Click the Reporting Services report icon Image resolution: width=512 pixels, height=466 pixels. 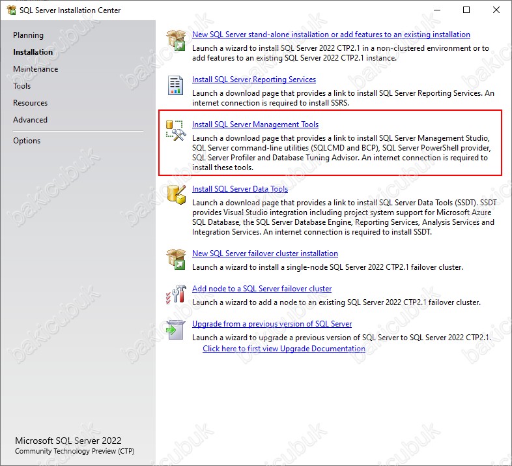[175, 85]
